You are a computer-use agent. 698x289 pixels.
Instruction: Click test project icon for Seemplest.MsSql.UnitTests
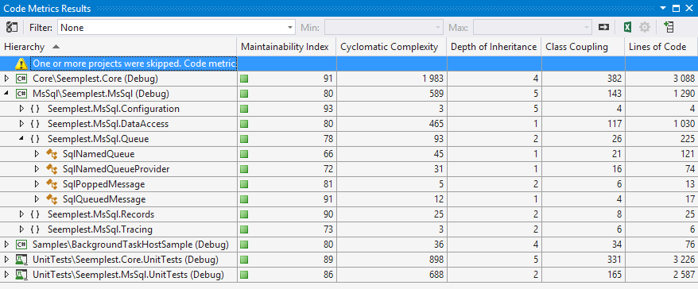pyautogui.click(x=21, y=275)
